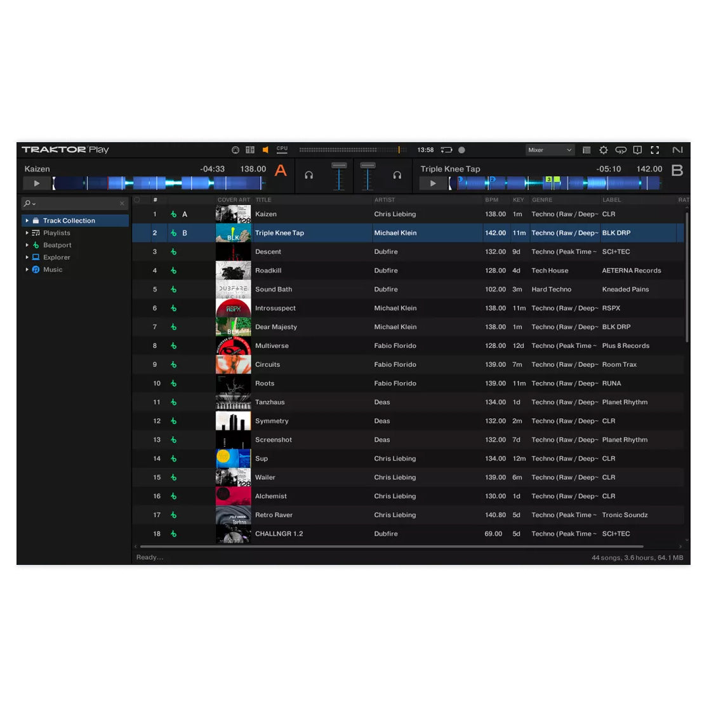Jump to cue marker 3 on deck B
This screenshot has height=709, width=709.
(x=548, y=180)
